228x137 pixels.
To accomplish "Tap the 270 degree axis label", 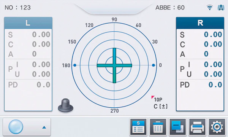I will tap(114, 111).
